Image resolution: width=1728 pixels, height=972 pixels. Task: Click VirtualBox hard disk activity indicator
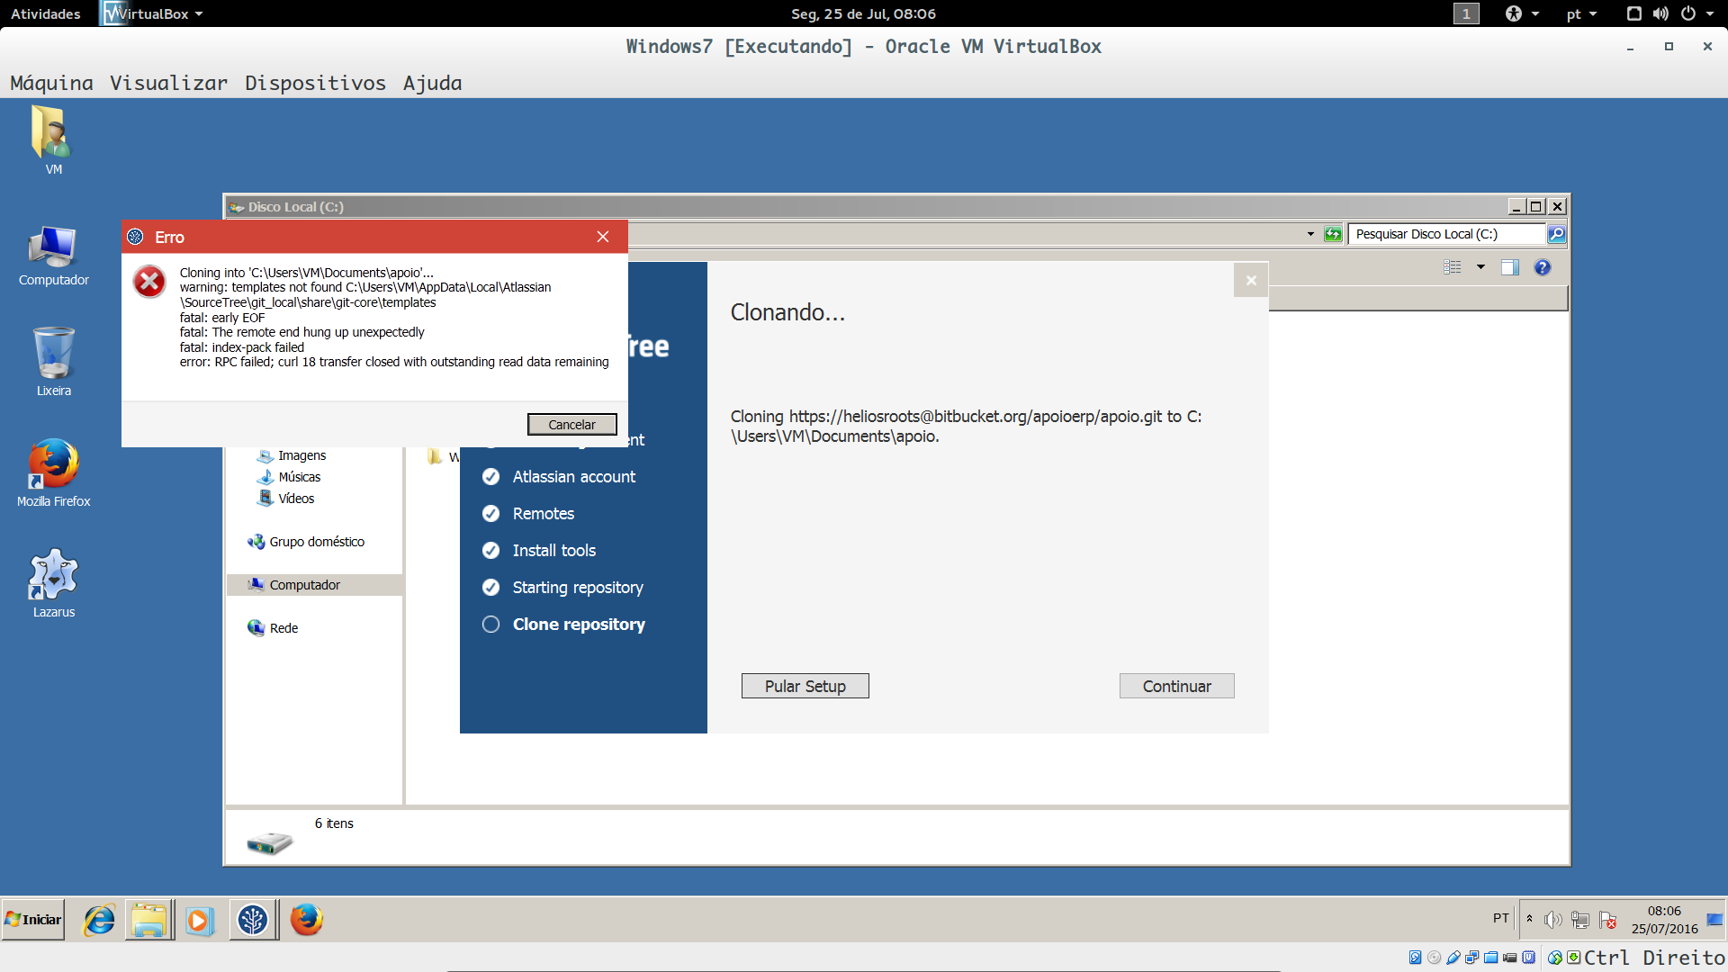tap(1416, 958)
